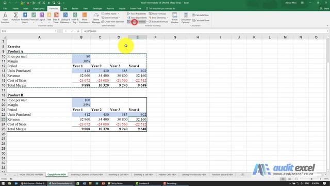Open the Error Checking dropdown arrow
Image resolution: width=330 pixels, height=186 pixels.
coord(168,18)
